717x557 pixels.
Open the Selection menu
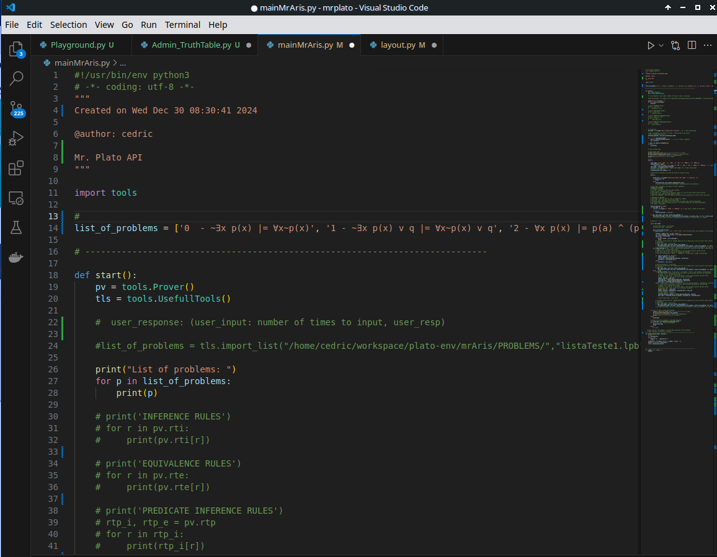click(x=69, y=25)
